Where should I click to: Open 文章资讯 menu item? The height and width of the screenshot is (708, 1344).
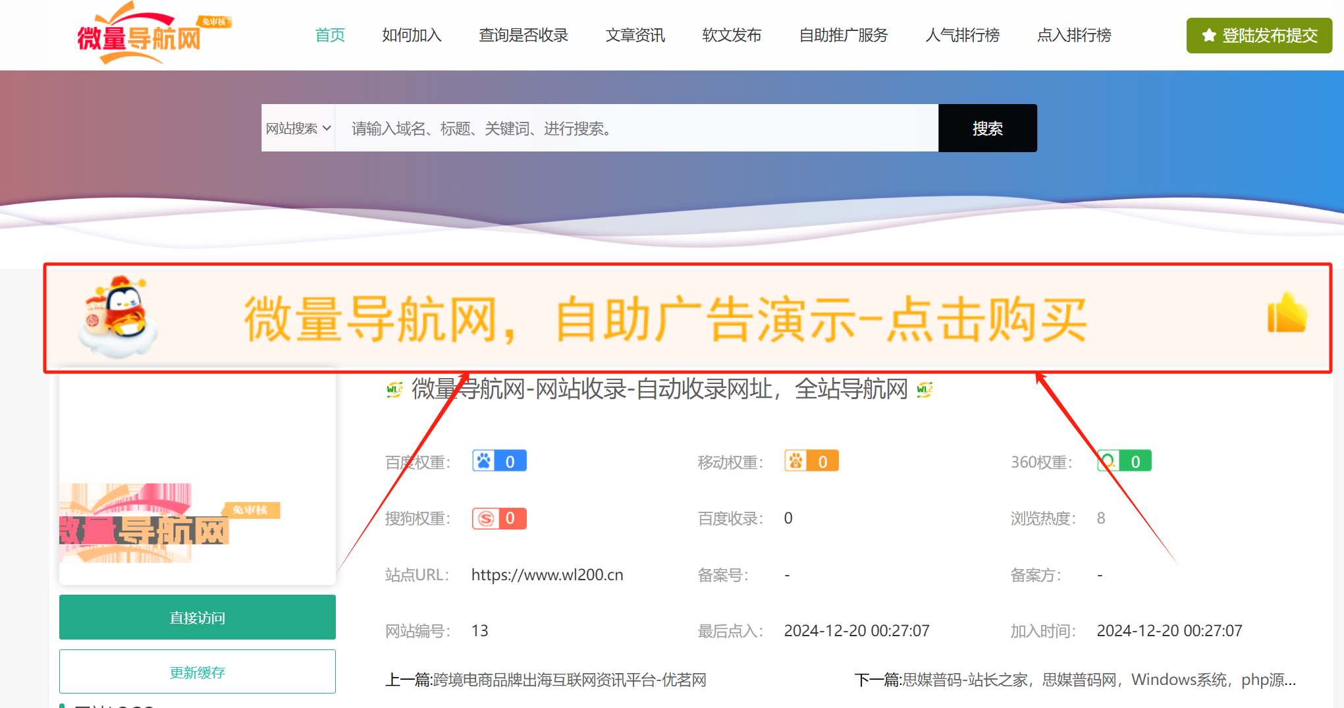tap(635, 35)
